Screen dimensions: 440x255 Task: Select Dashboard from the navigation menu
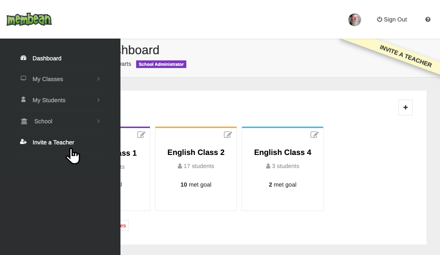pos(47,58)
